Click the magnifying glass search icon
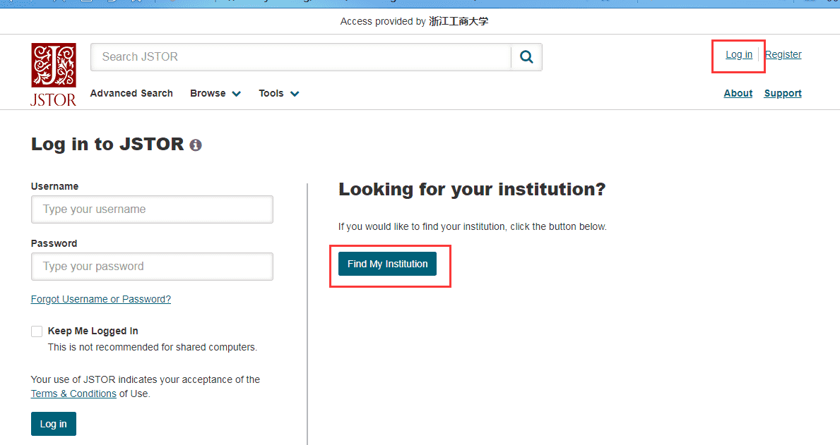Viewport: 840px width, 445px height. [526, 57]
